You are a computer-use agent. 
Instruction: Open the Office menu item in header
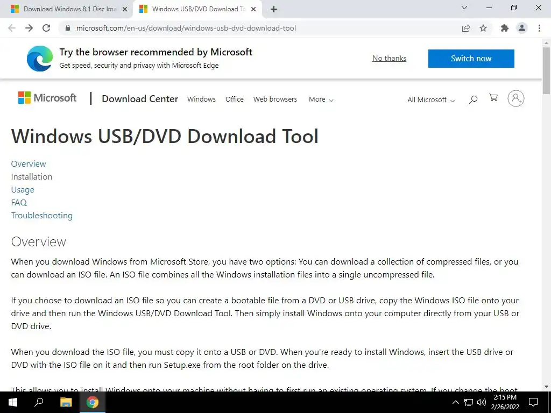coord(235,99)
